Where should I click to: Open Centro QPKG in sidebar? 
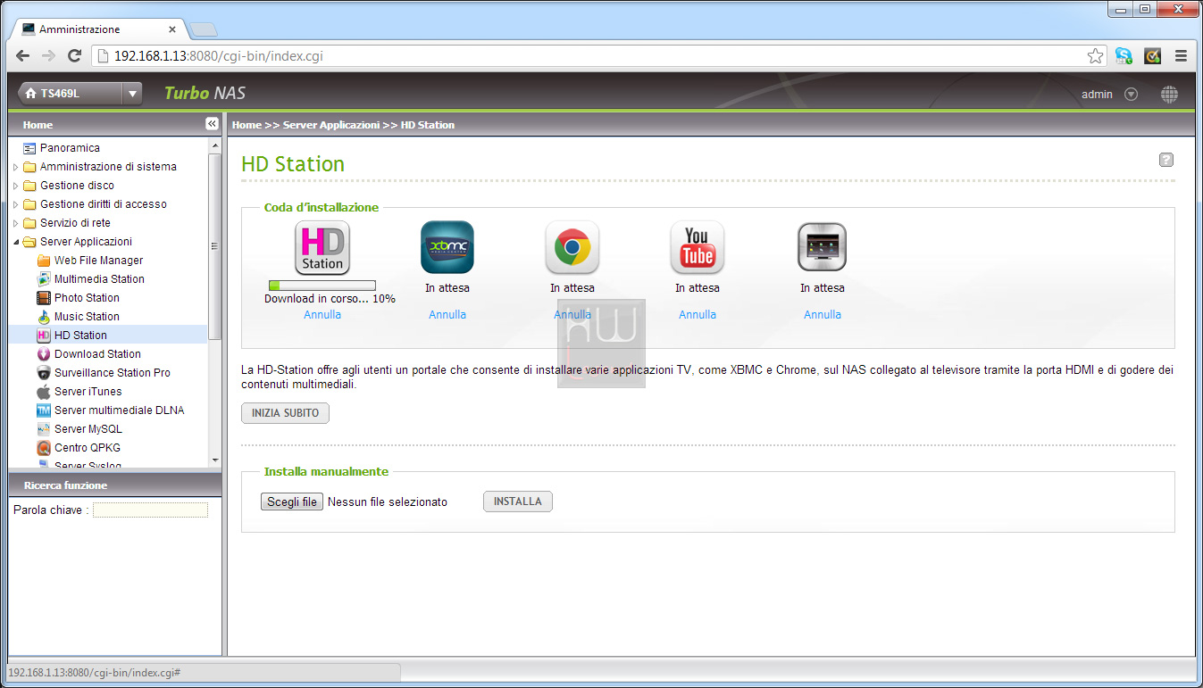click(87, 448)
